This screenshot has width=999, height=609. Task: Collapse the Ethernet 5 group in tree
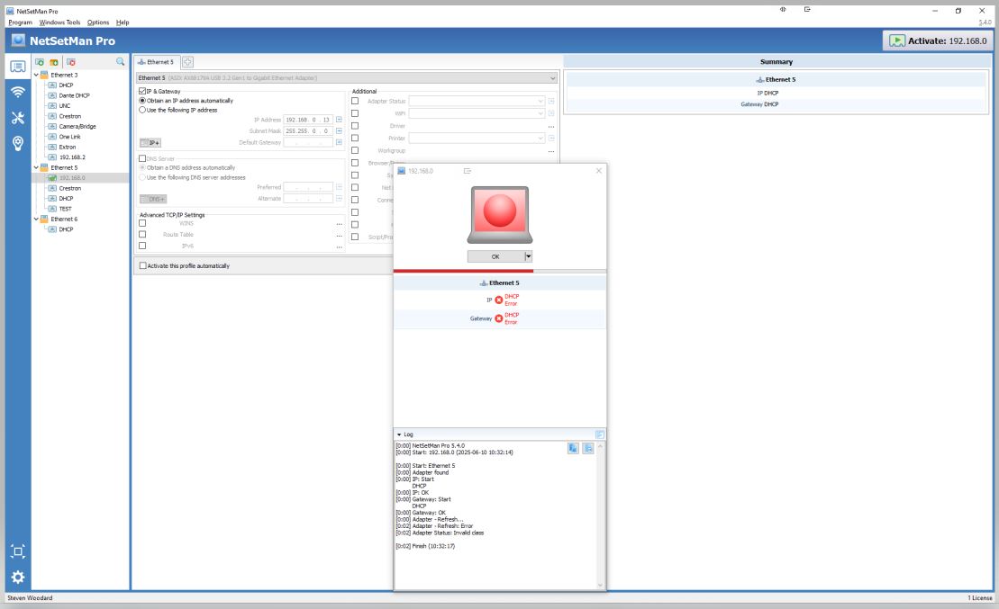point(36,168)
